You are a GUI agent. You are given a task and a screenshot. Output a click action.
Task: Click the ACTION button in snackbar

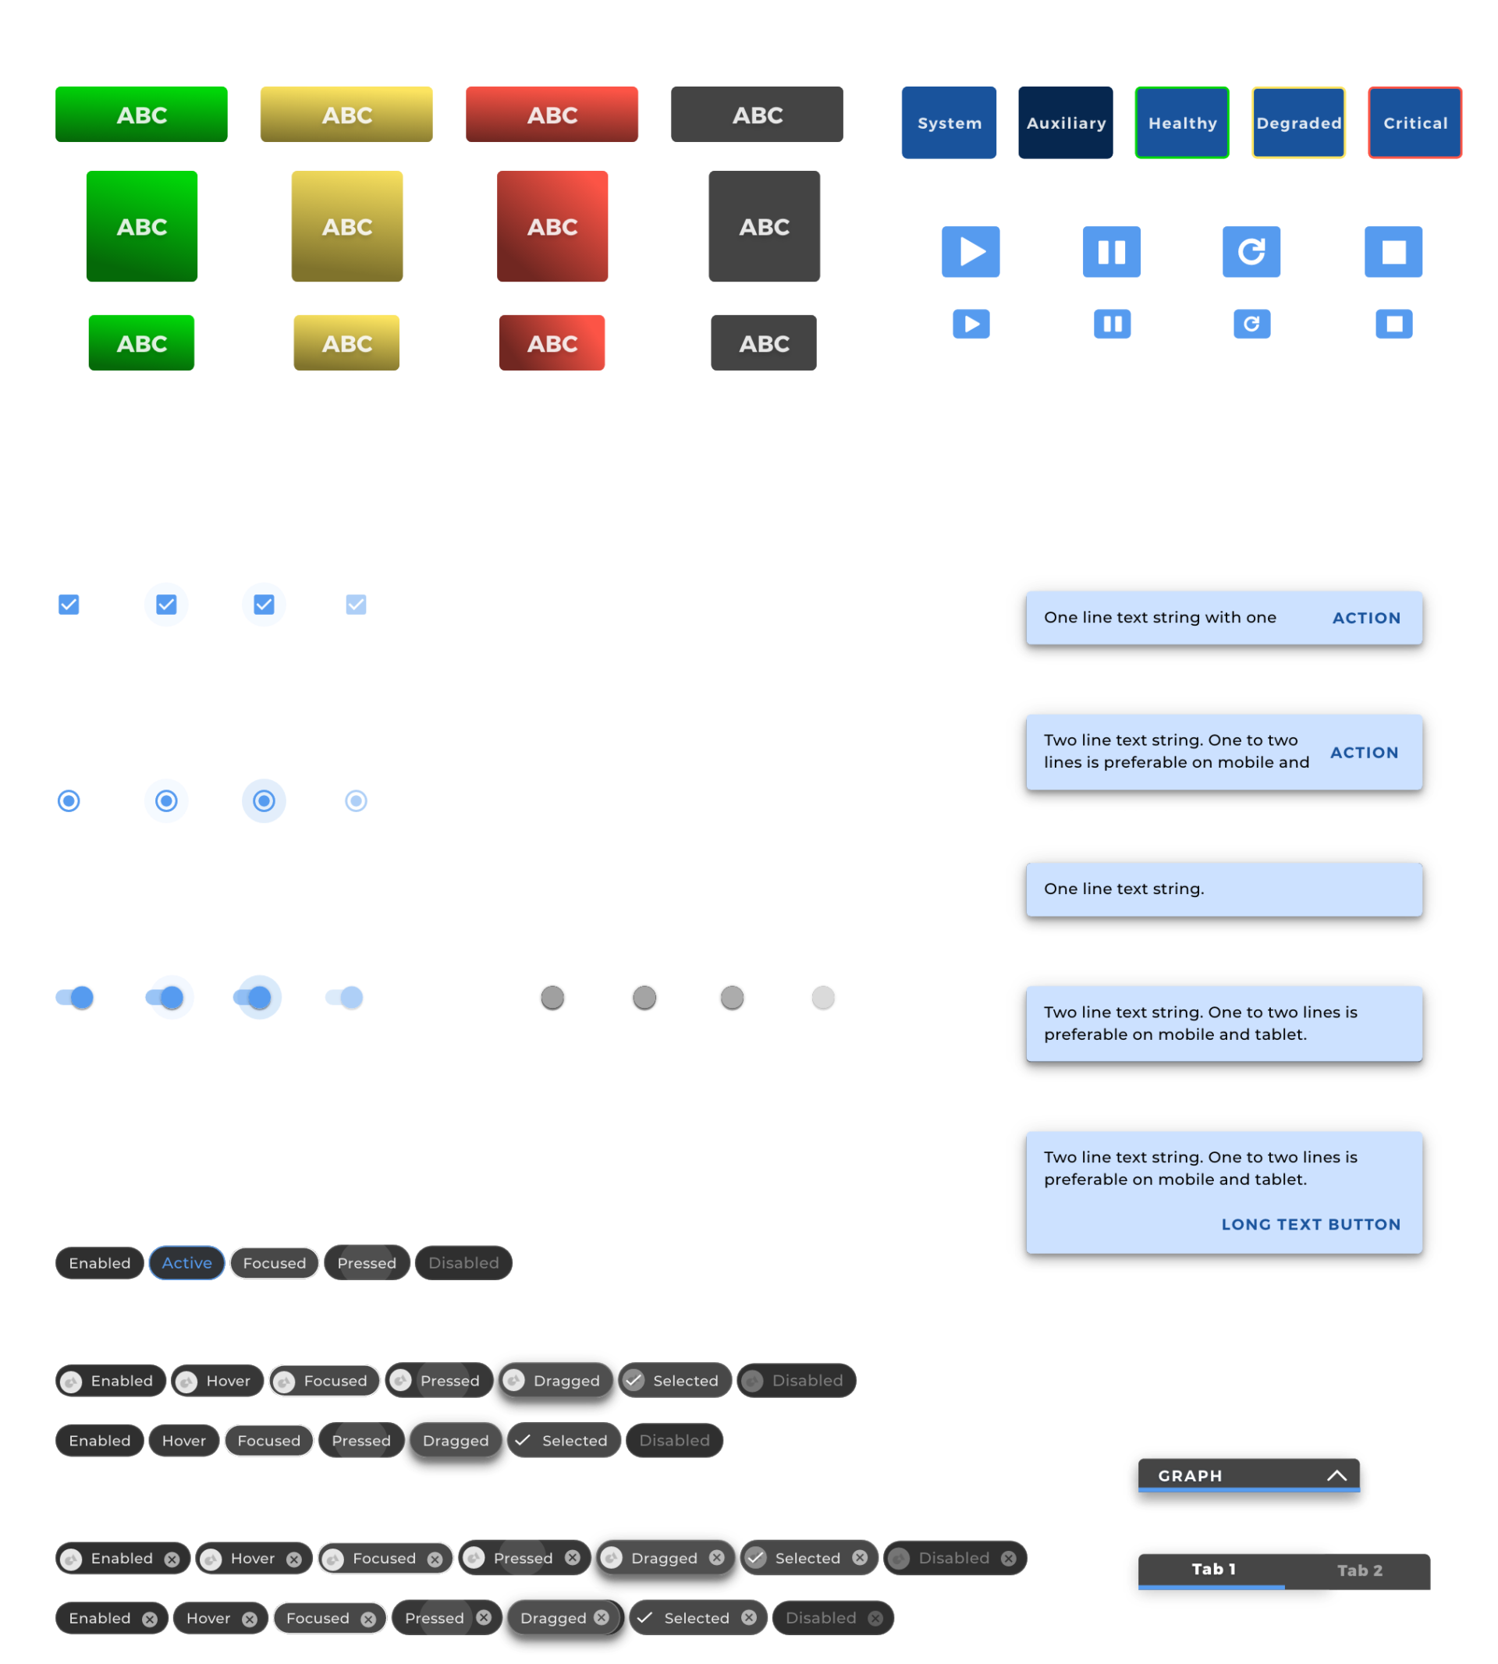point(1365,617)
